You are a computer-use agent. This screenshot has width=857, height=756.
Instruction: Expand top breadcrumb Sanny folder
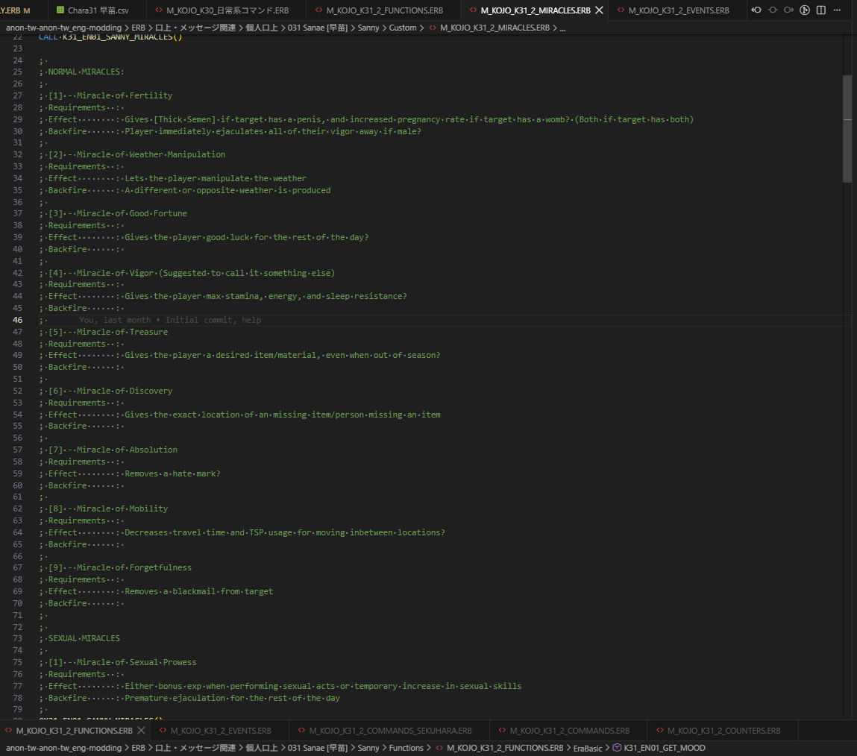368,28
